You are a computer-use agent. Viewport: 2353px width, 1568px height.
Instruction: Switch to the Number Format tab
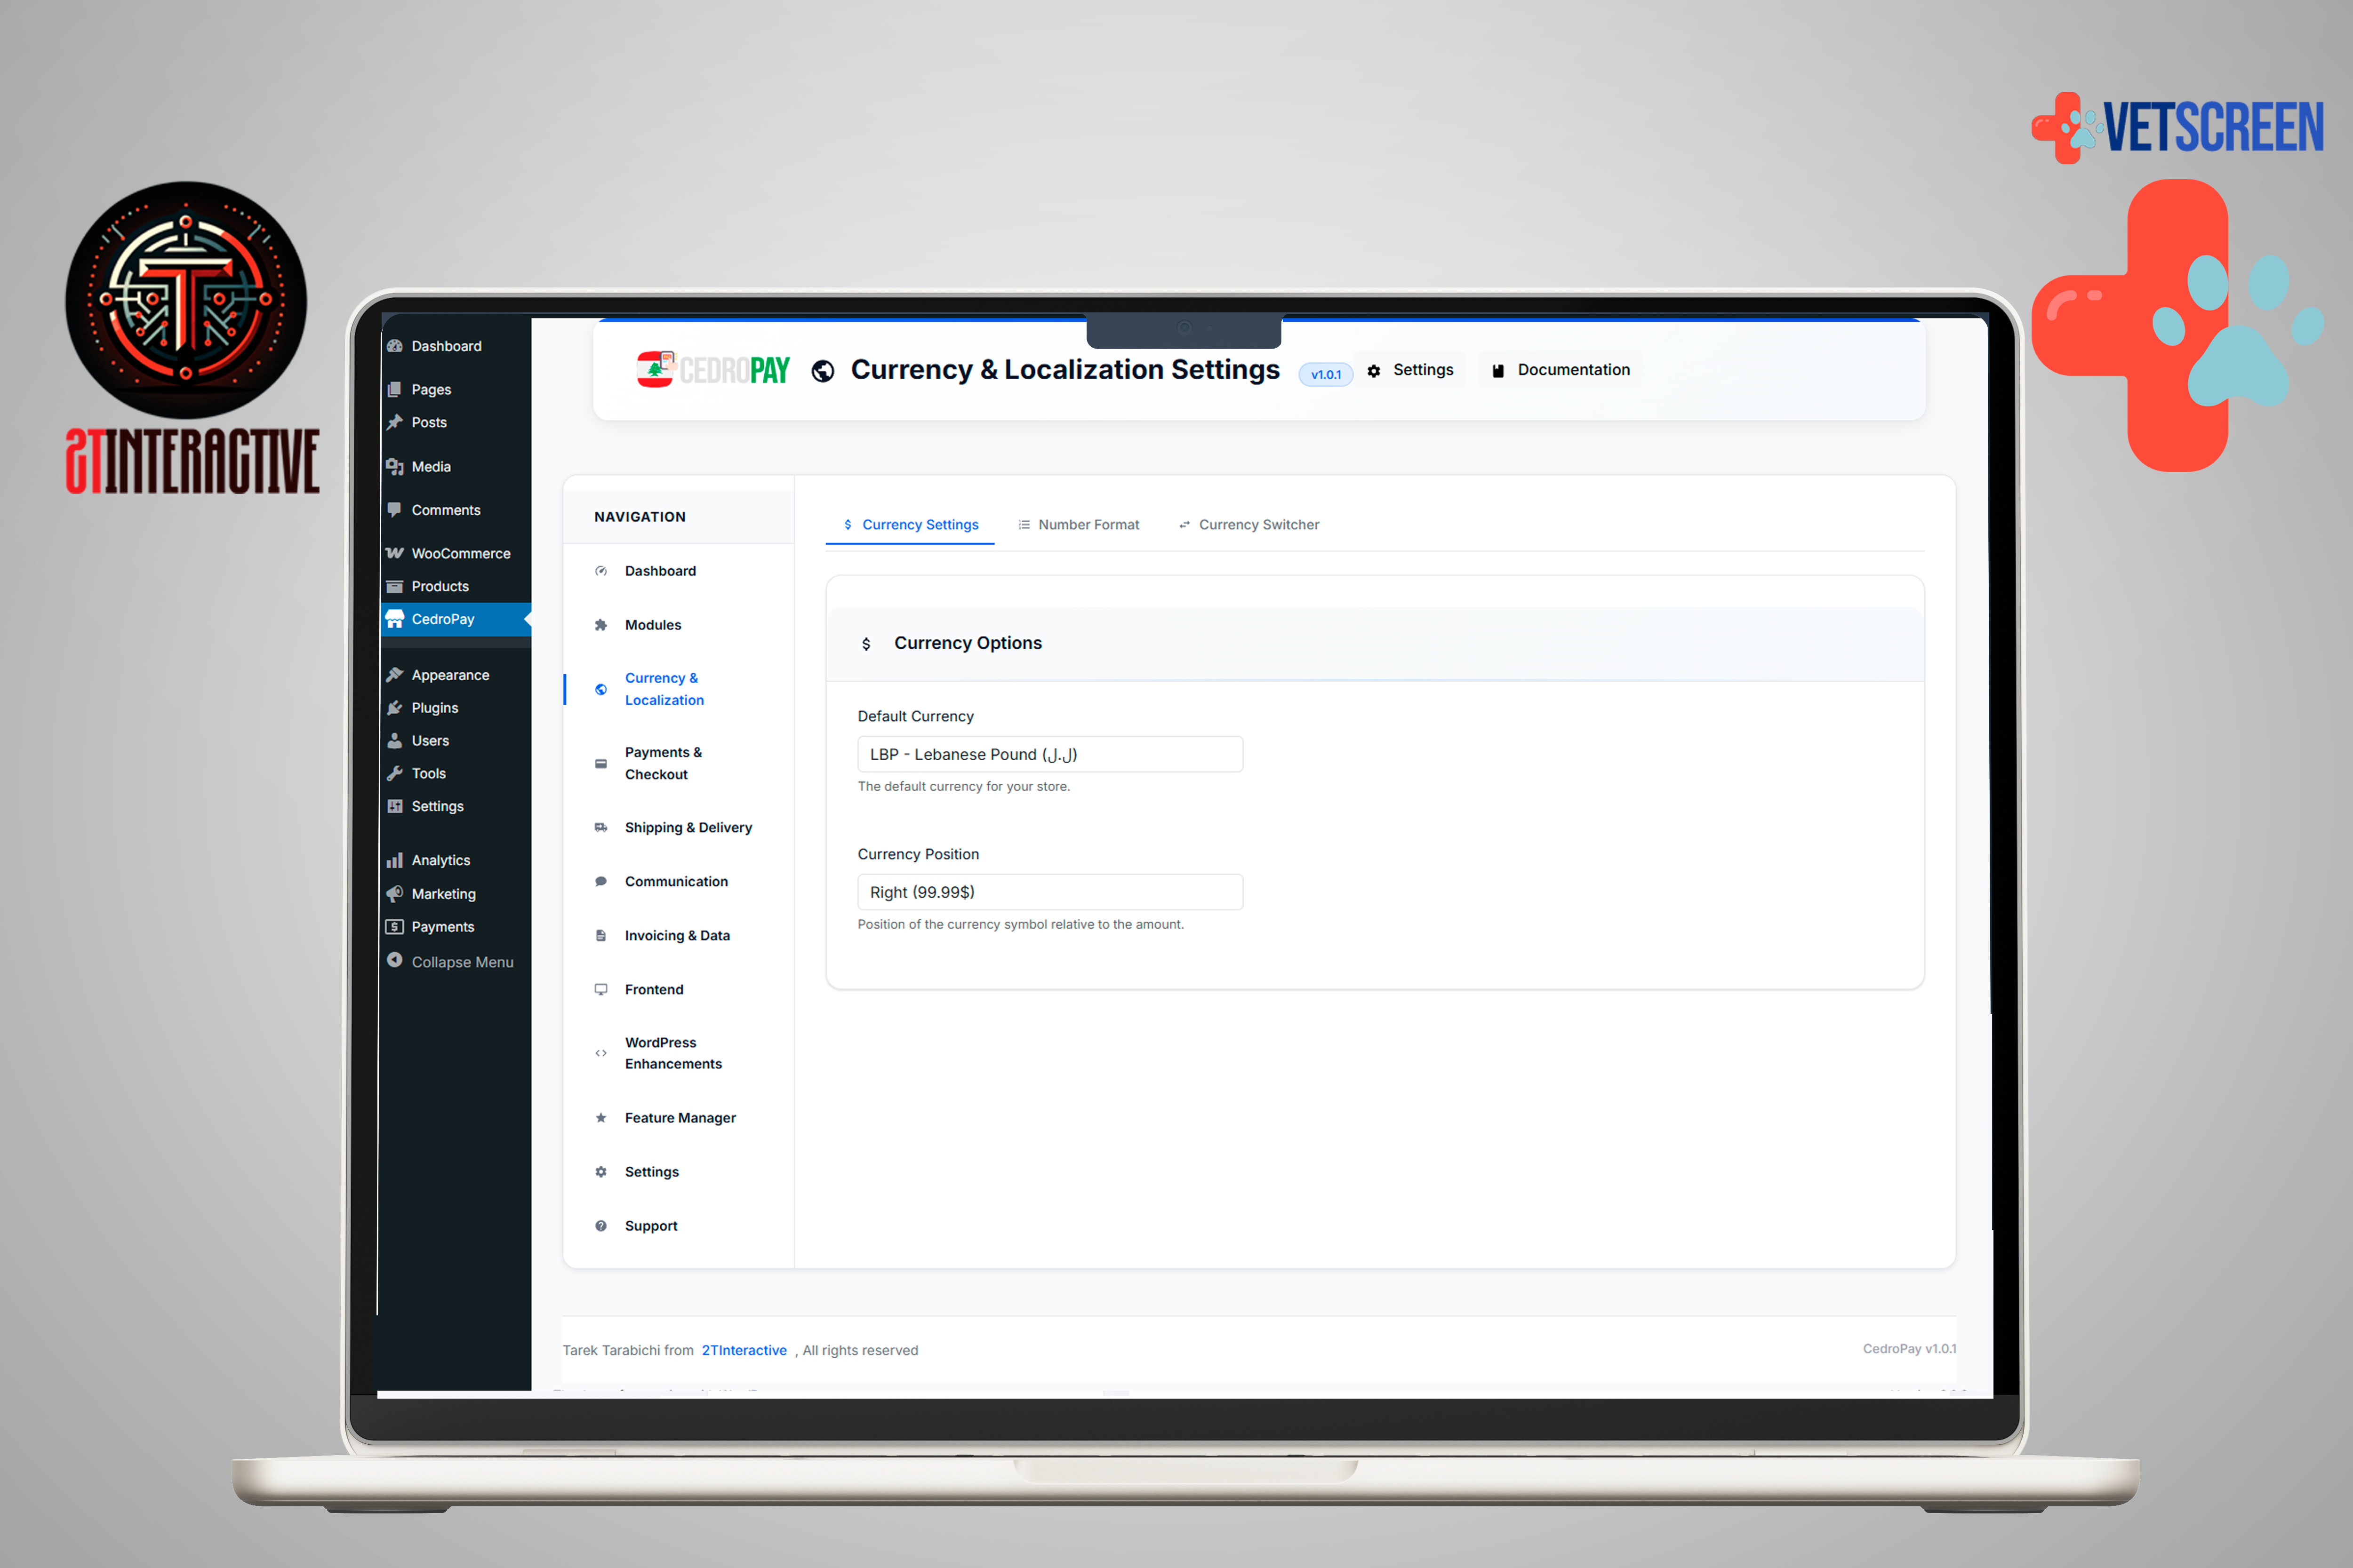tap(1088, 524)
